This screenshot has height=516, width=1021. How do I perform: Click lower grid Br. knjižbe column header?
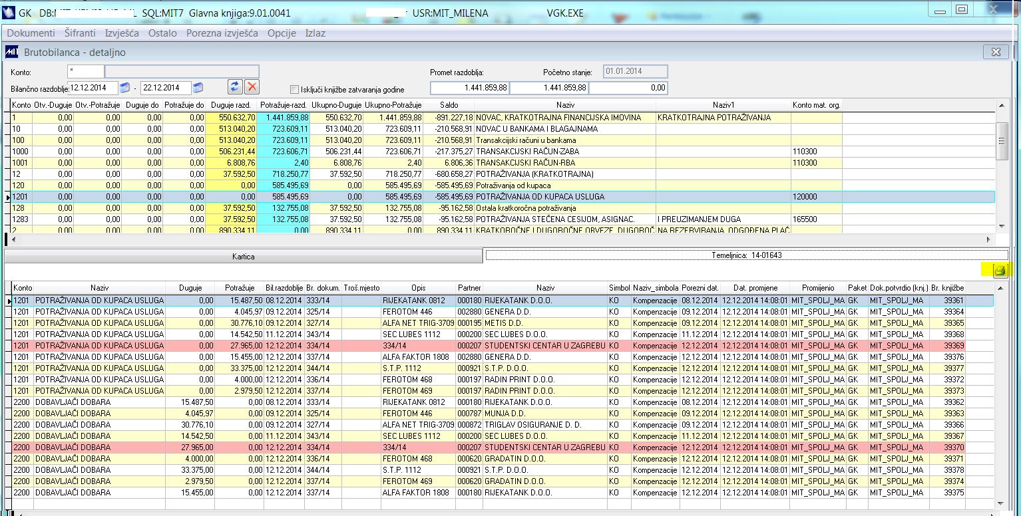pos(947,288)
